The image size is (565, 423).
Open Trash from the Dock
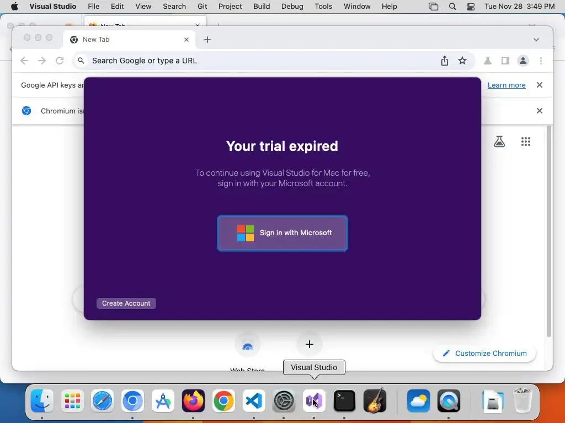pyautogui.click(x=522, y=400)
